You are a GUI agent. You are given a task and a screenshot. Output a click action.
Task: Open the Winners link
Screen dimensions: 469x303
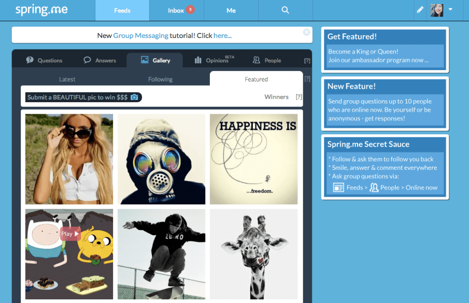[x=276, y=97]
